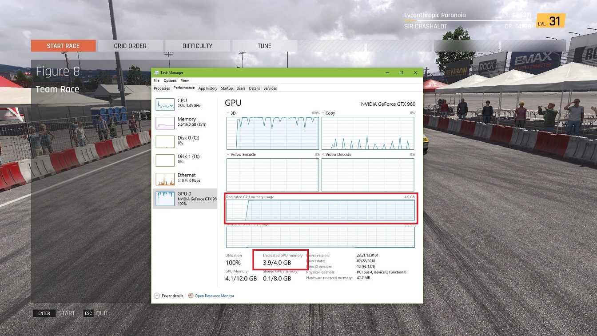This screenshot has height=336, width=597.
Task: Click the driver date 02/22/2018 text
Action: click(x=366, y=261)
